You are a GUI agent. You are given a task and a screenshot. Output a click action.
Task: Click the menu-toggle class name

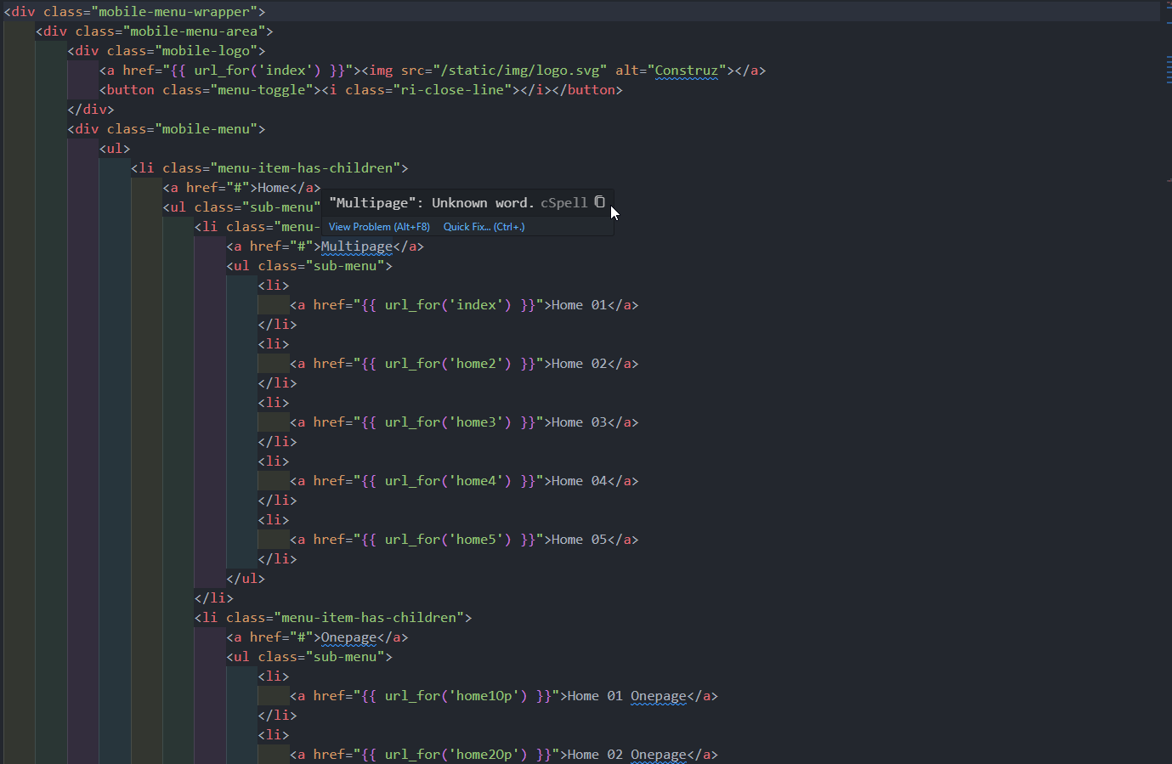point(261,90)
